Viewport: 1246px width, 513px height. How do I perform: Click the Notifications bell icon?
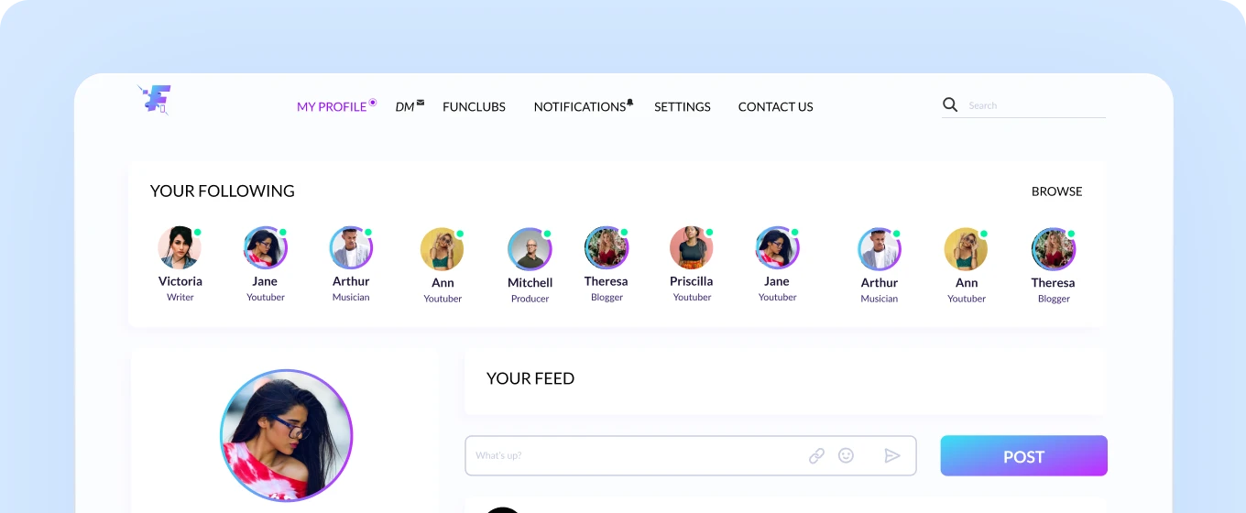coord(630,103)
